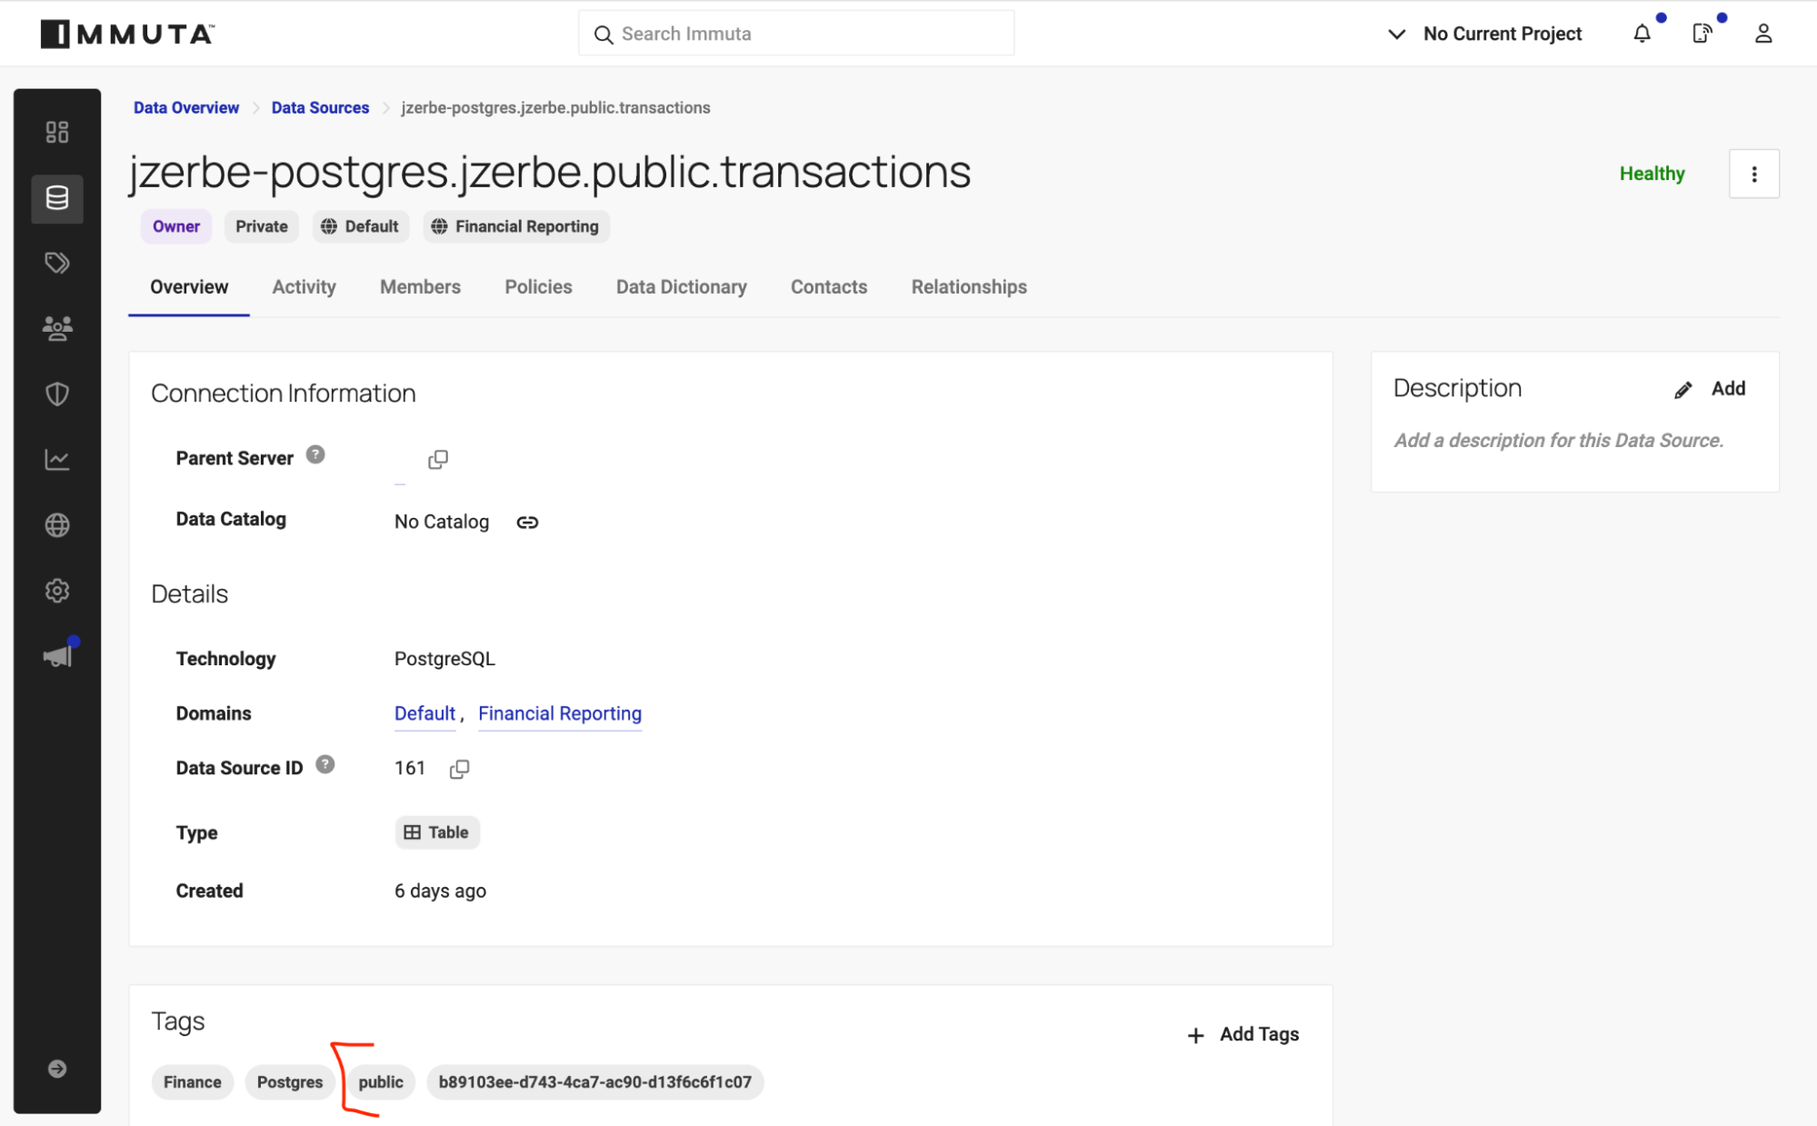Click the b89103ee-d743 UUID tag
Screen dimensions: 1817x1126
[x=595, y=1082]
